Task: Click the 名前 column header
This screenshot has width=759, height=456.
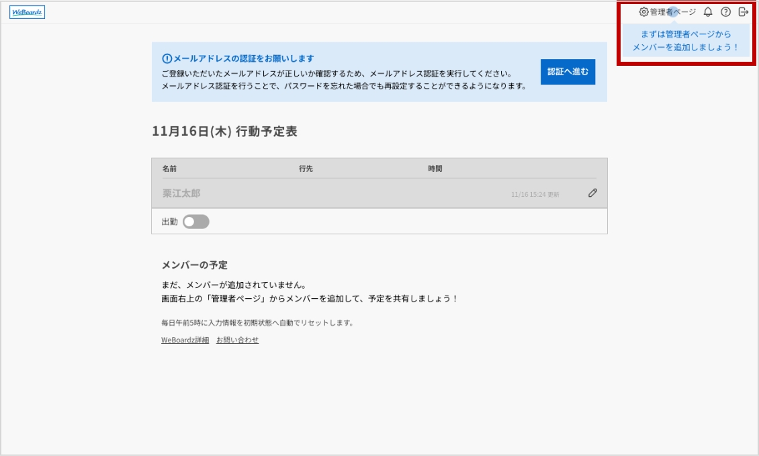Action: 169,169
